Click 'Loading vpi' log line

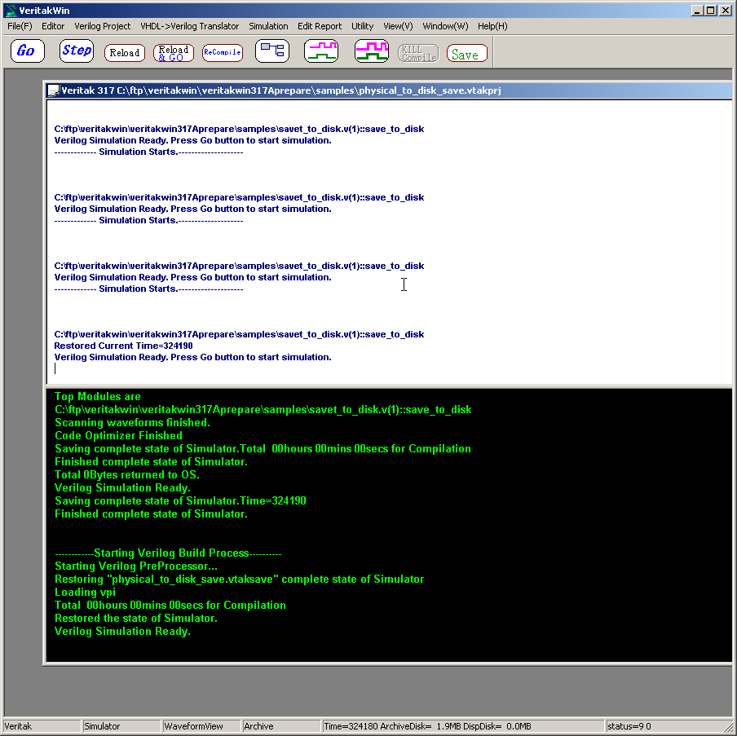[85, 593]
